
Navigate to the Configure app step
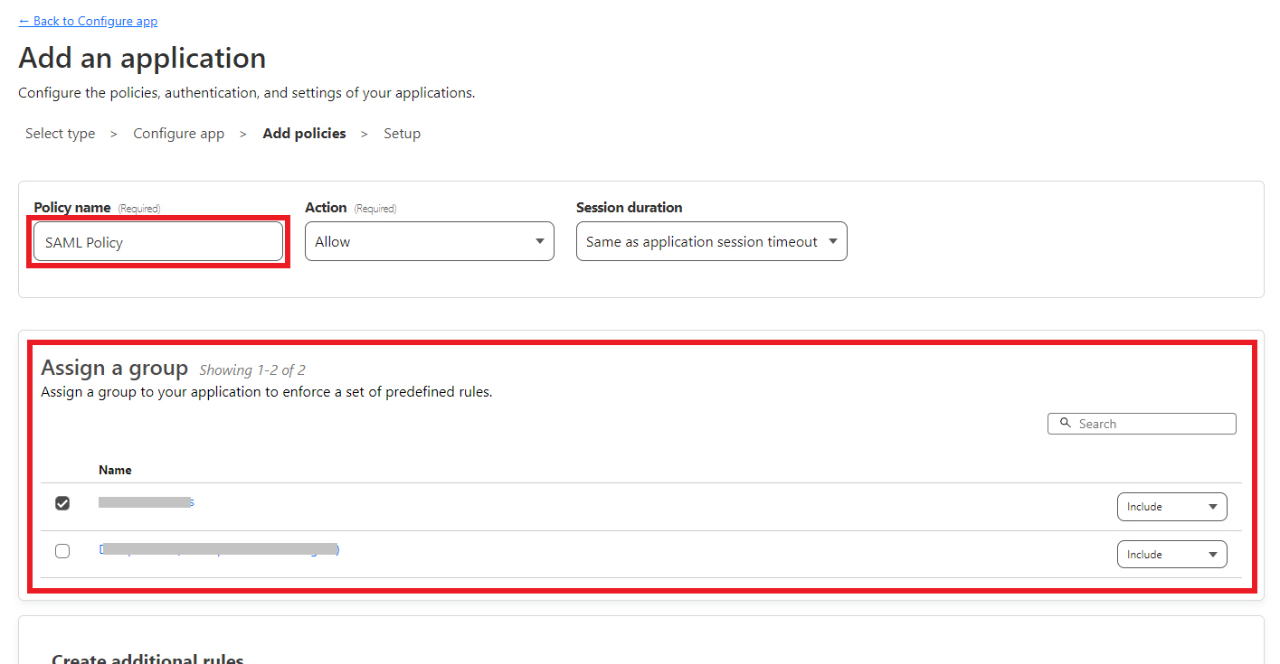pos(178,133)
